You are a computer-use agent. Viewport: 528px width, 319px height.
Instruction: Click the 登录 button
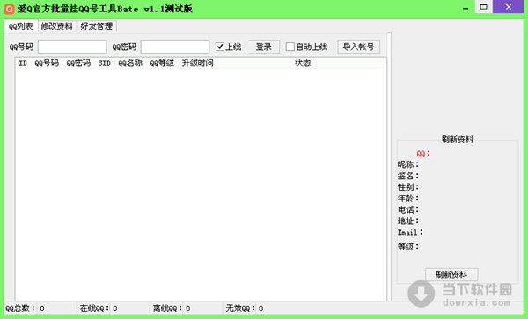click(x=264, y=47)
